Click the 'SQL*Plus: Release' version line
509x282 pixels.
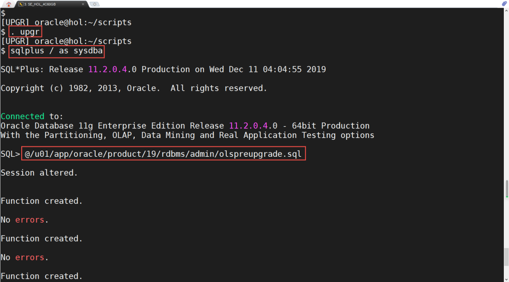click(163, 69)
